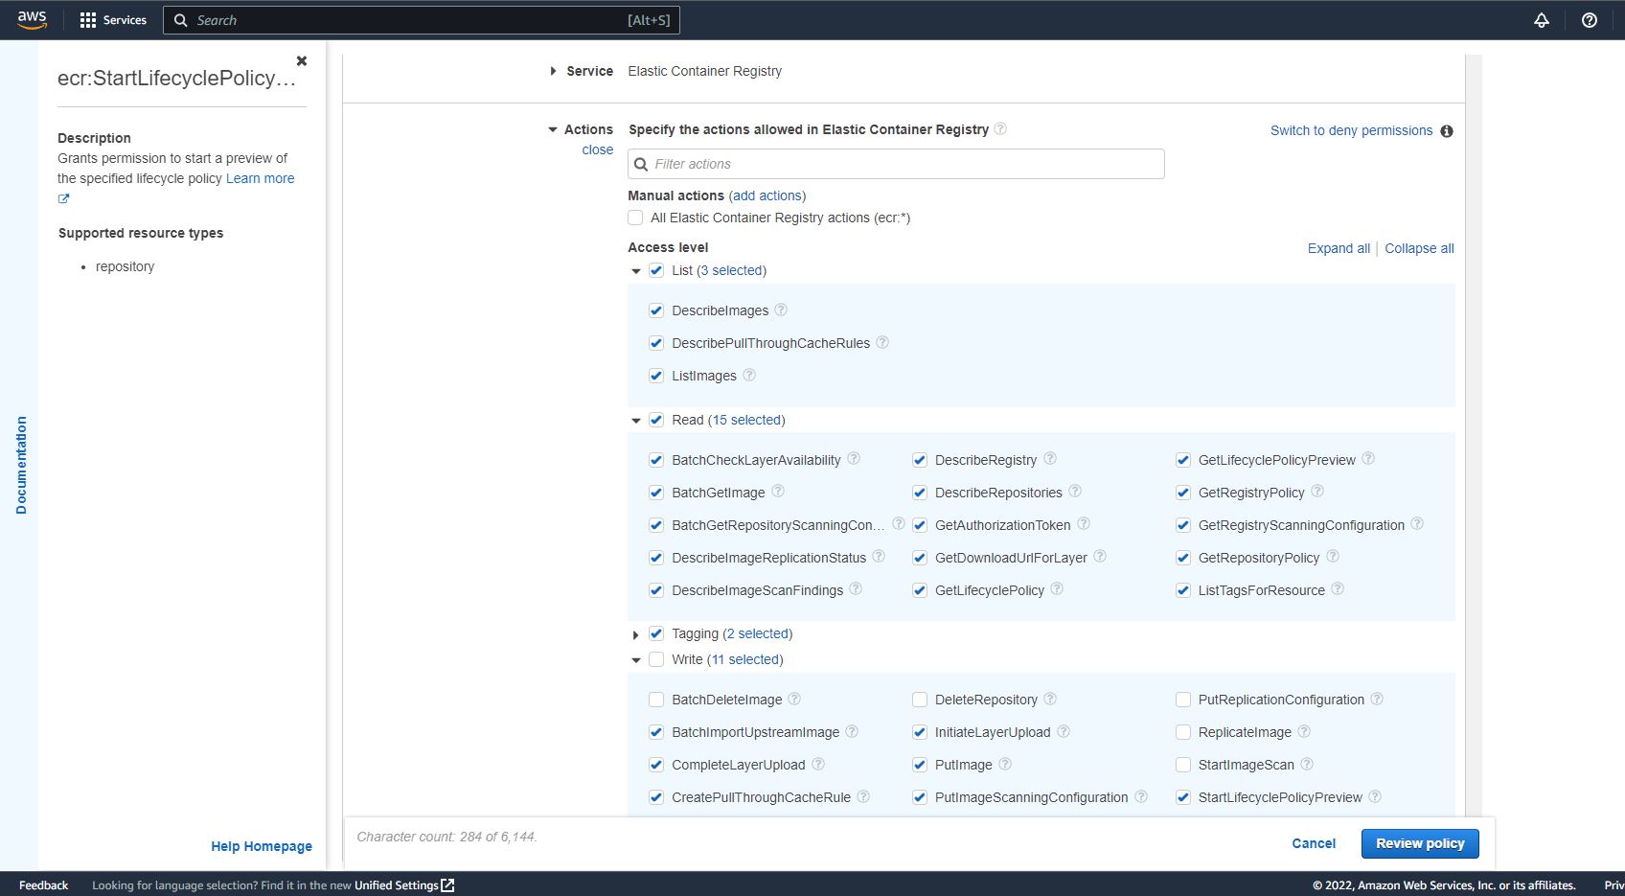This screenshot has height=896, width=1625.
Task: Click Collapse all link
Action: (x=1419, y=248)
